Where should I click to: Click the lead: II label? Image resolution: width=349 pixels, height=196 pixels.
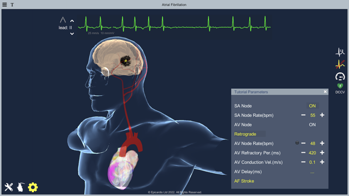(65, 28)
